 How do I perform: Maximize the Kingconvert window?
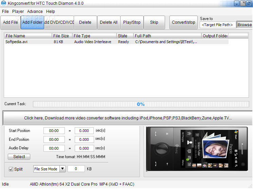click(x=243, y=3)
